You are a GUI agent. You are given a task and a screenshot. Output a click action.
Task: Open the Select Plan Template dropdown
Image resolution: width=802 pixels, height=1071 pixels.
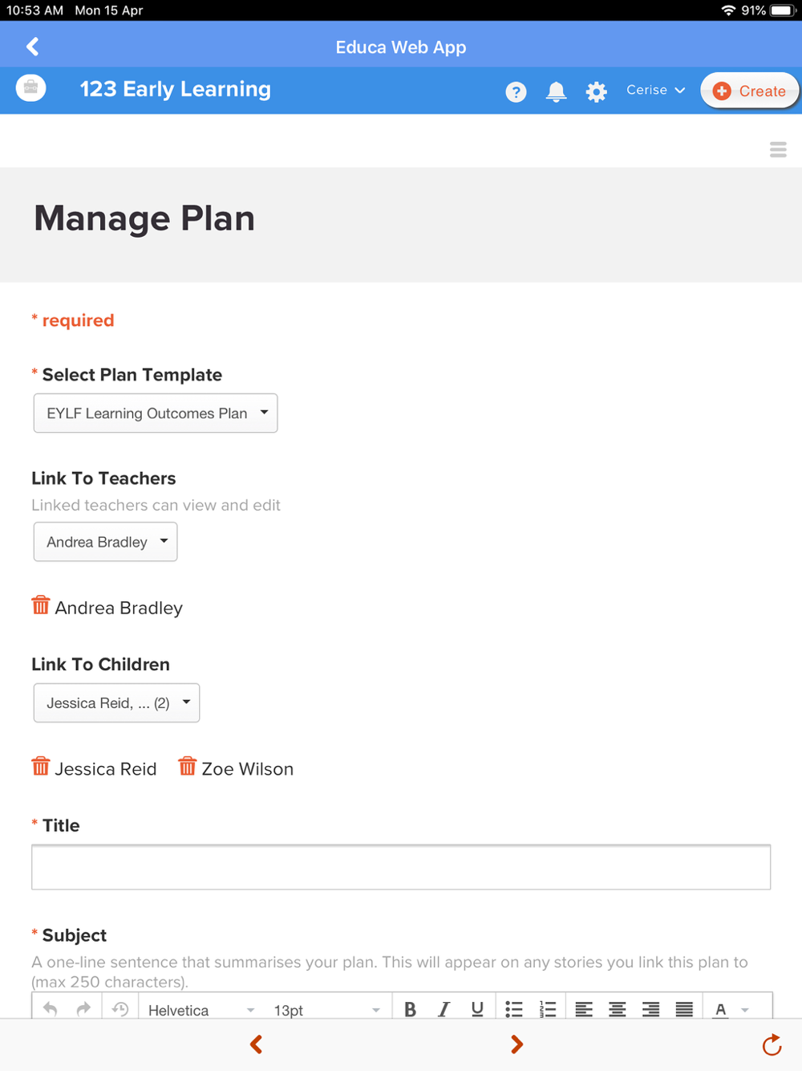point(156,413)
